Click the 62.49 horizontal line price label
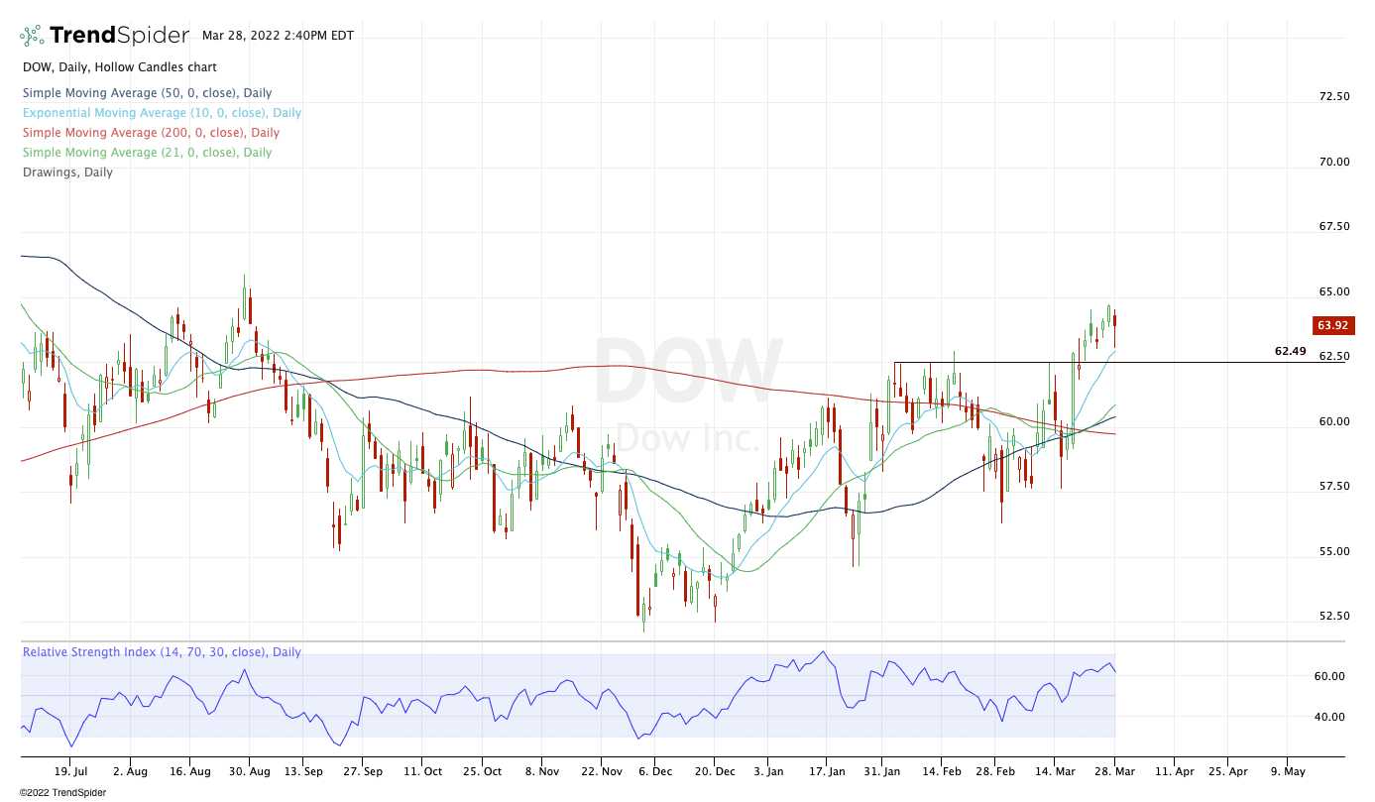1375x802 pixels. click(1290, 351)
